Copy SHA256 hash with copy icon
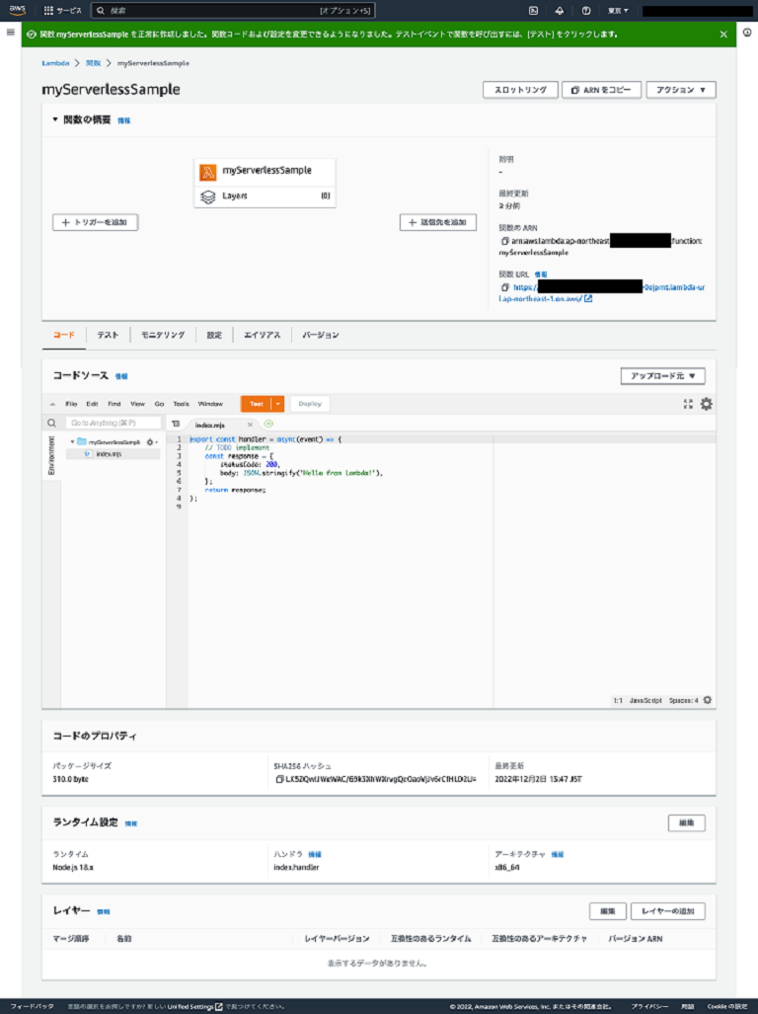This screenshot has width=758, height=1014. coord(279,779)
